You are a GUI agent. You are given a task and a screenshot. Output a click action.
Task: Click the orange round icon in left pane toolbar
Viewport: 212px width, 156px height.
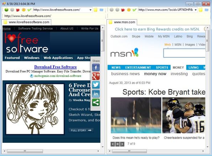click(x=24, y=10)
